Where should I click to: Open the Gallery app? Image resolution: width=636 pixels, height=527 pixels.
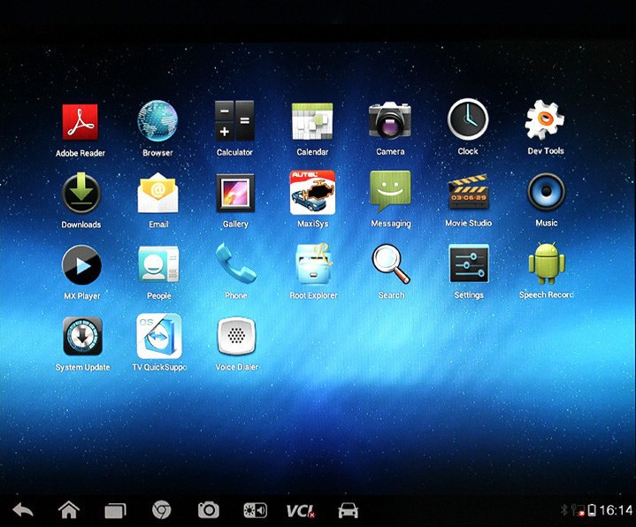235,193
